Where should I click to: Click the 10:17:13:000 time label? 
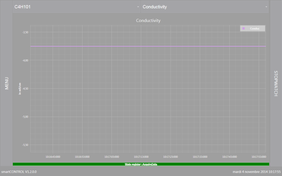[141, 157]
